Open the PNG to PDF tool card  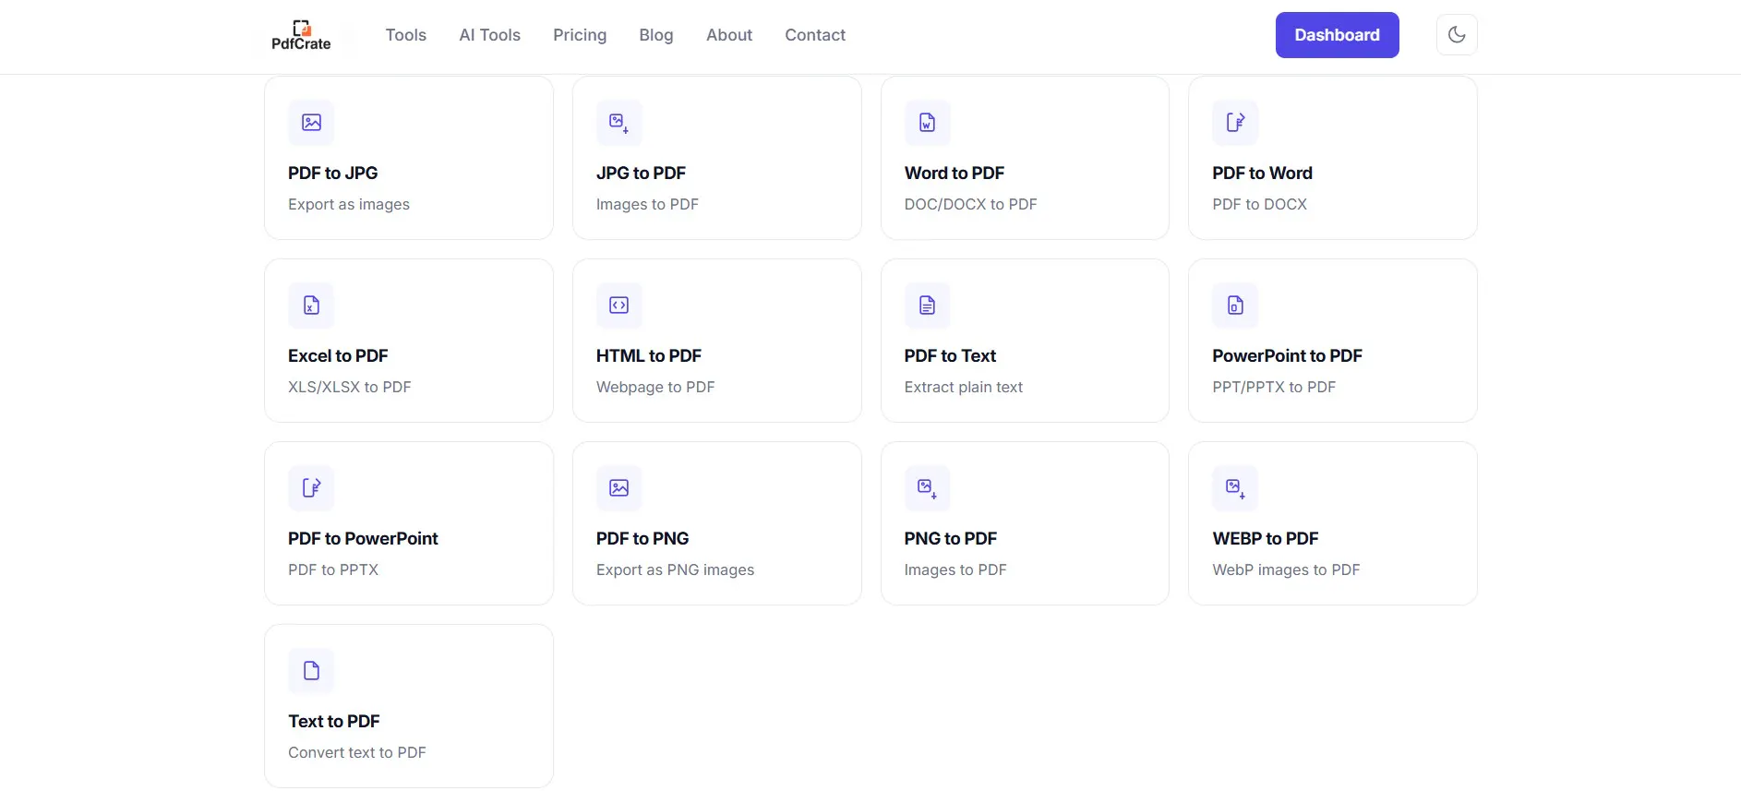1025,523
